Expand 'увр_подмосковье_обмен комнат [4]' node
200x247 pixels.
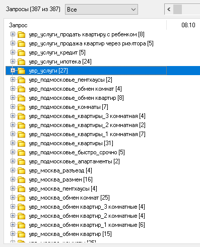tap(13, 89)
